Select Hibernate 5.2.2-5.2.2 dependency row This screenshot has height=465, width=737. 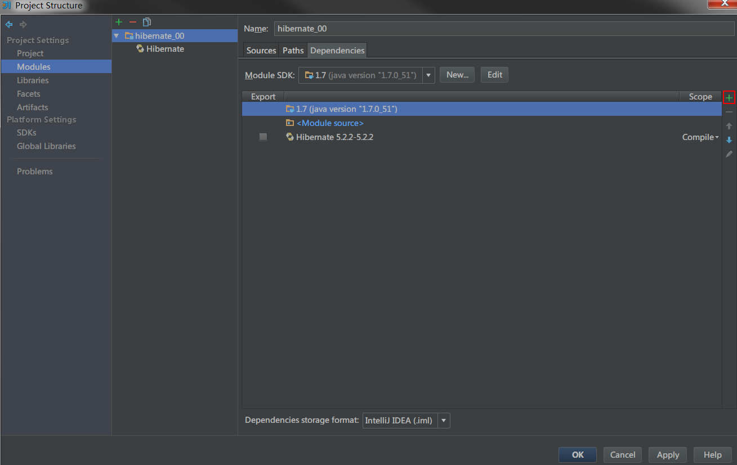coord(482,137)
